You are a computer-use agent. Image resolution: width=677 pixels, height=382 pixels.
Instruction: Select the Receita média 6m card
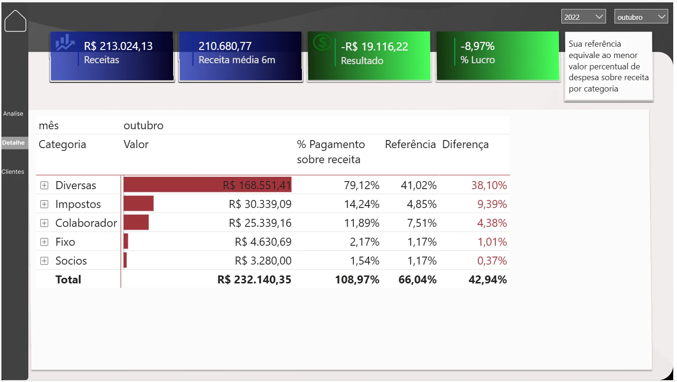[241, 57]
